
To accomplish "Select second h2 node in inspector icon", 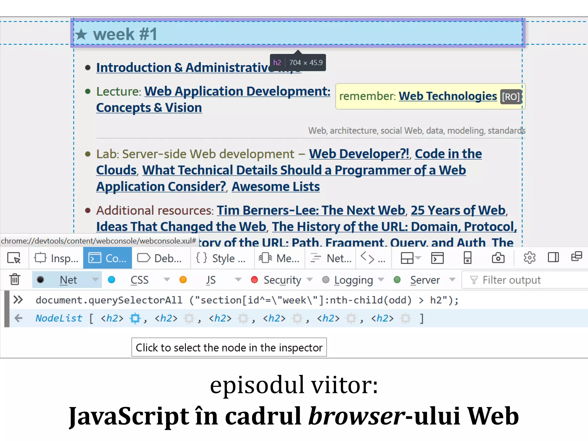I will 189,318.
